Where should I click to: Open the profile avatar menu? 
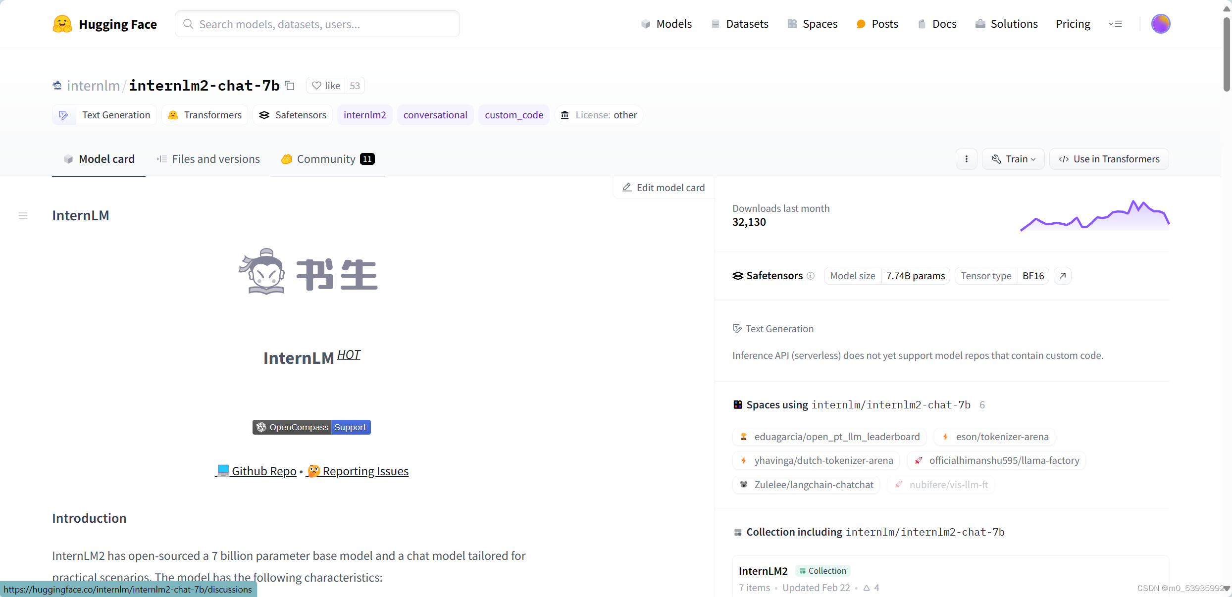click(1161, 23)
